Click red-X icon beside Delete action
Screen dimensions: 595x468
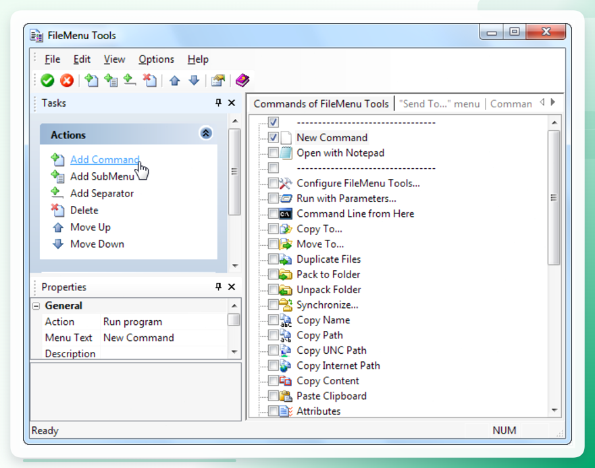(x=57, y=210)
